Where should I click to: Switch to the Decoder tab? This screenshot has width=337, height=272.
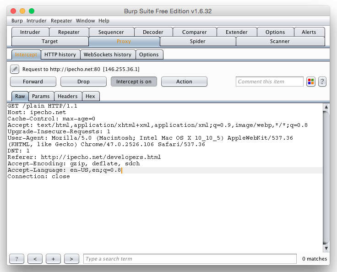153,32
